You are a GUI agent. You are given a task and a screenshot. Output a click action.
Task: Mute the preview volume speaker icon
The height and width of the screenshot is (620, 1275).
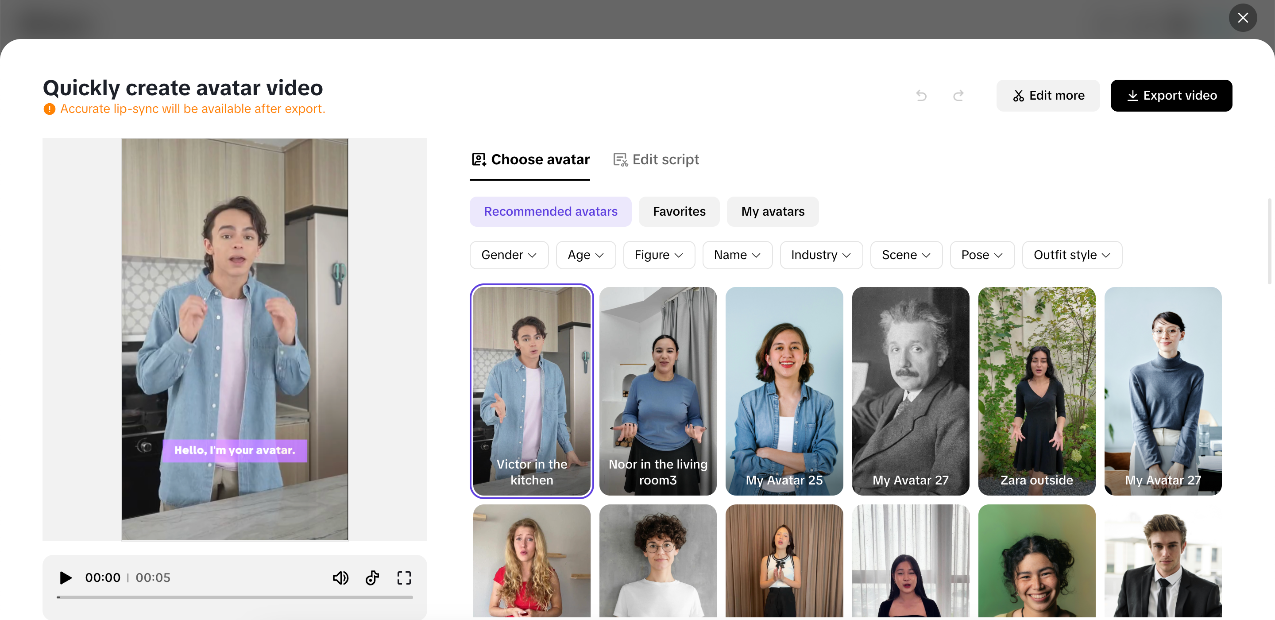[340, 577]
